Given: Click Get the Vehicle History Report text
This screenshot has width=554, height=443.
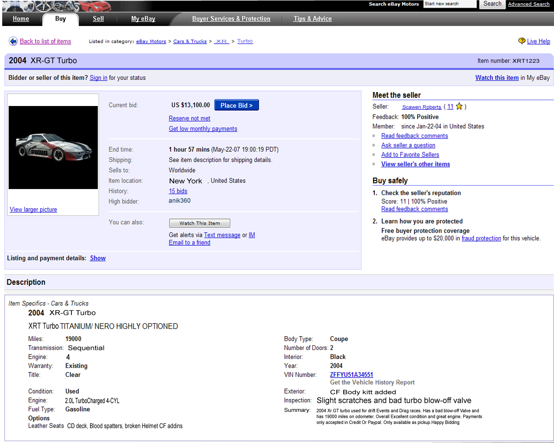Looking at the screenshot, I should [x=372, y=382].
